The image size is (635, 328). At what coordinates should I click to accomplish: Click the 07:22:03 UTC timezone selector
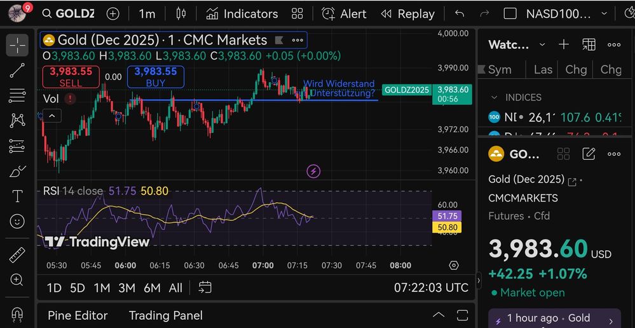tap(431, 288)
